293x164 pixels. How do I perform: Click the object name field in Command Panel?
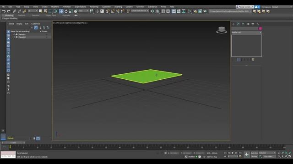click(x=244, y=28)
